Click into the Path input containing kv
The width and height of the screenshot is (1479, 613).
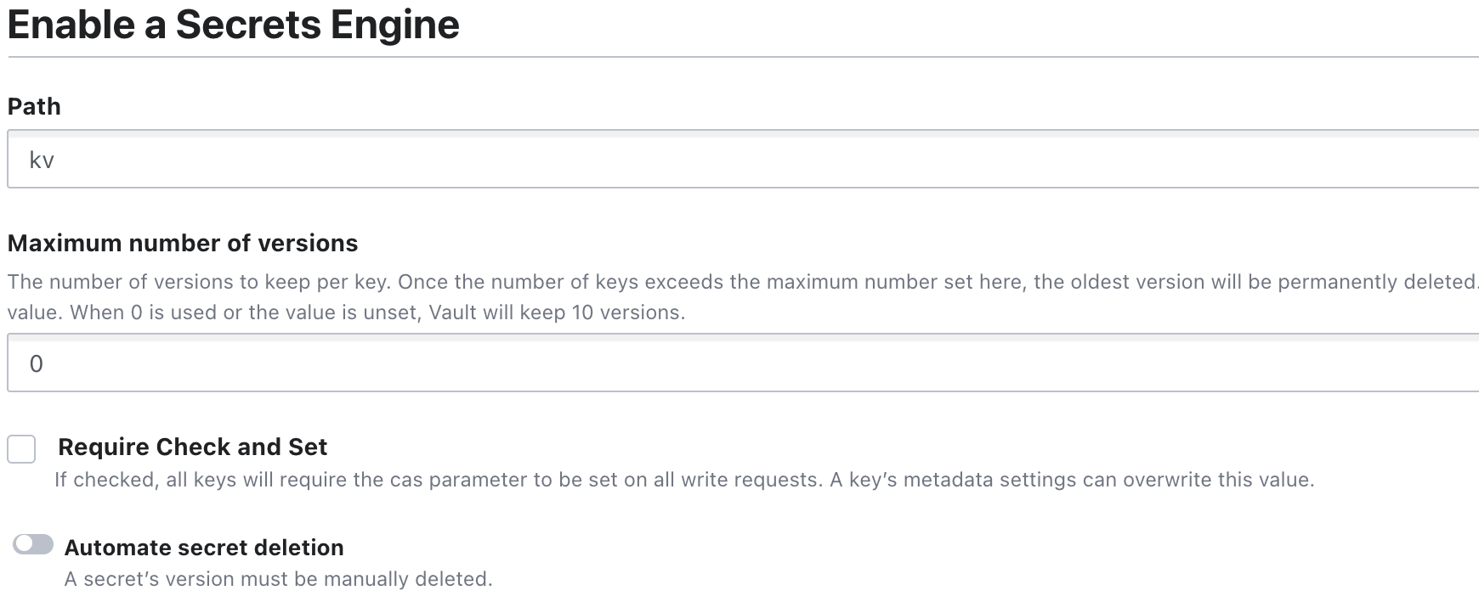340,159
